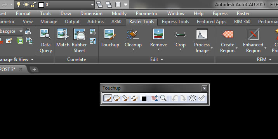Switch to the Express Tools ribbon tab
The width and height of the screenshot is (278, 139).
(x=175, y=22)
